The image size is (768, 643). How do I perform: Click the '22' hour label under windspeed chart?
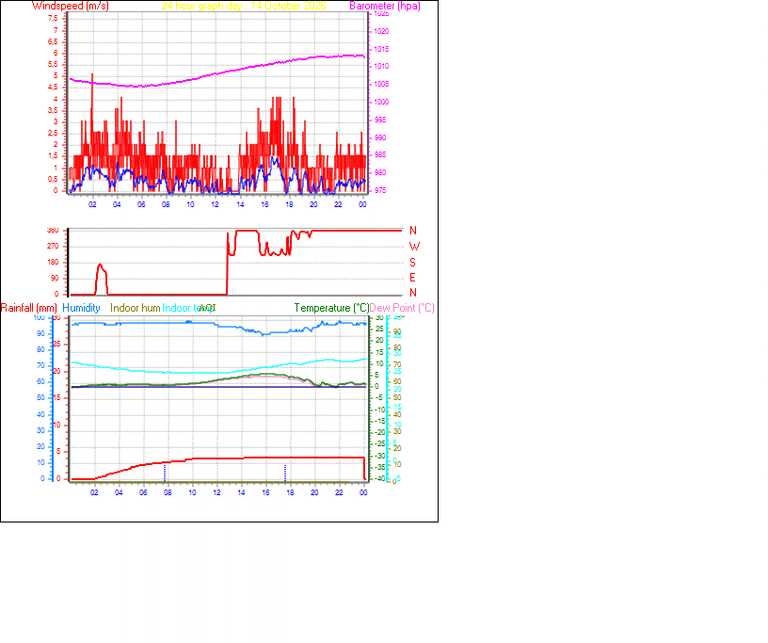(x=338, y=204)
